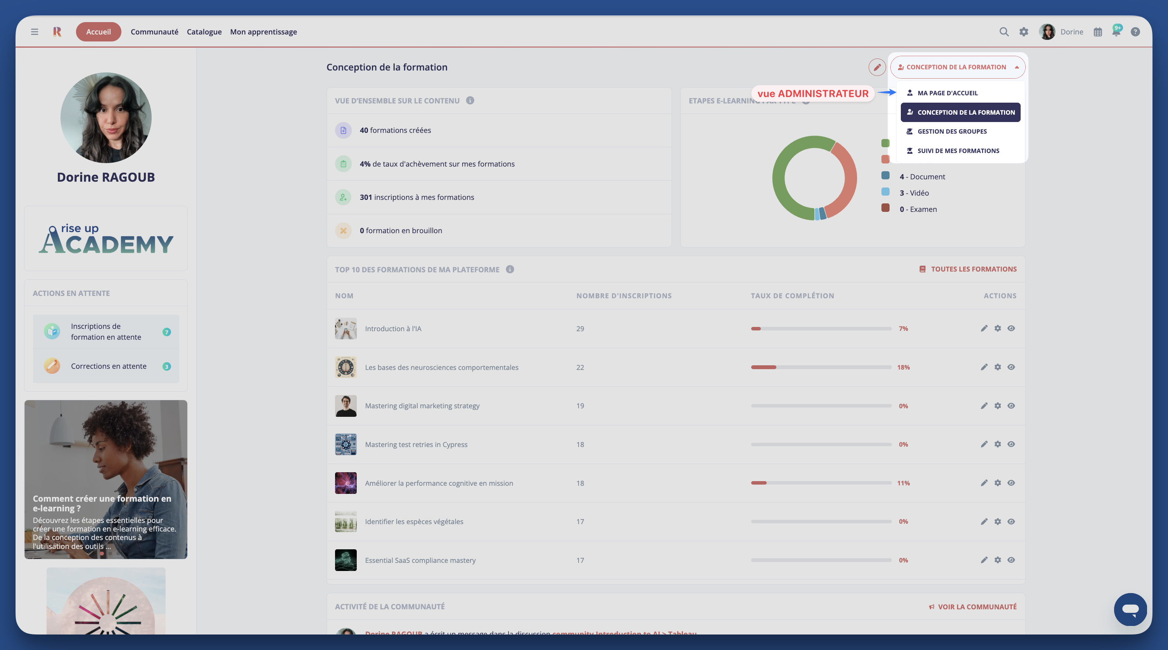
Task: Select Gestion des groupes from dropdown
Action: coord(952,131)
